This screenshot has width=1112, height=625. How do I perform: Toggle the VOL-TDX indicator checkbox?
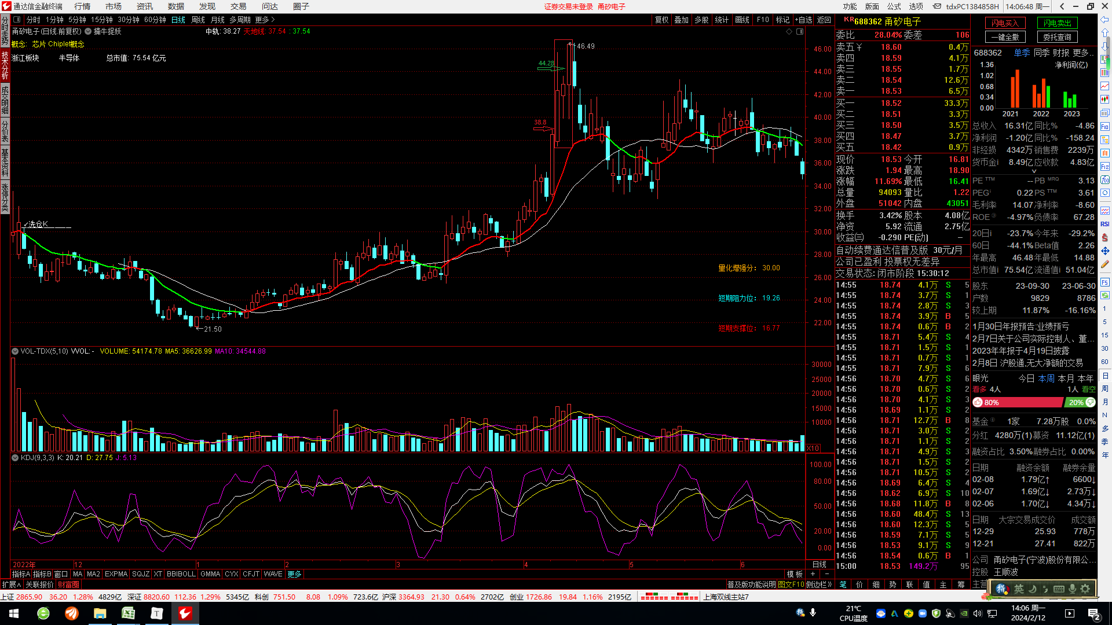[14, 351]
